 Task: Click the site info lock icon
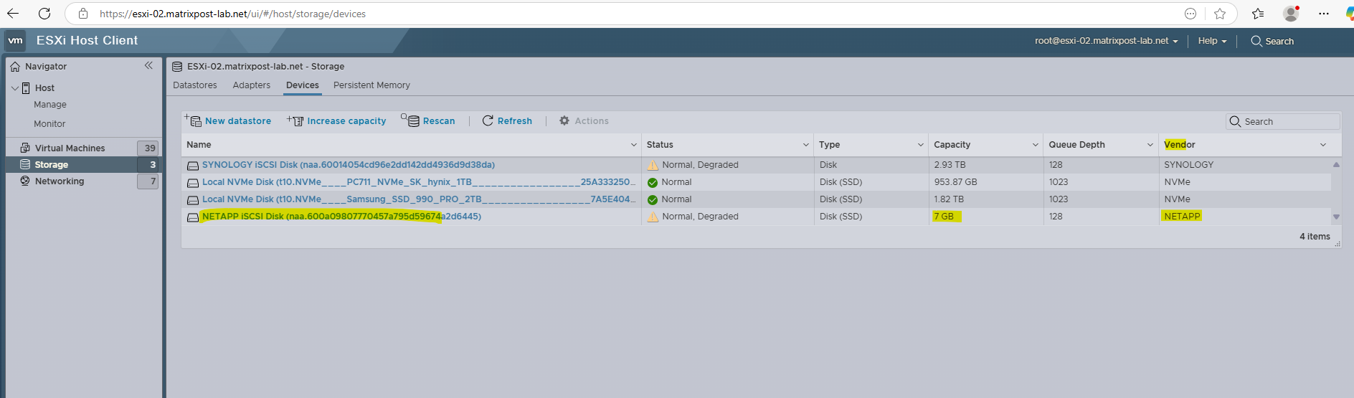click(83, 14)
